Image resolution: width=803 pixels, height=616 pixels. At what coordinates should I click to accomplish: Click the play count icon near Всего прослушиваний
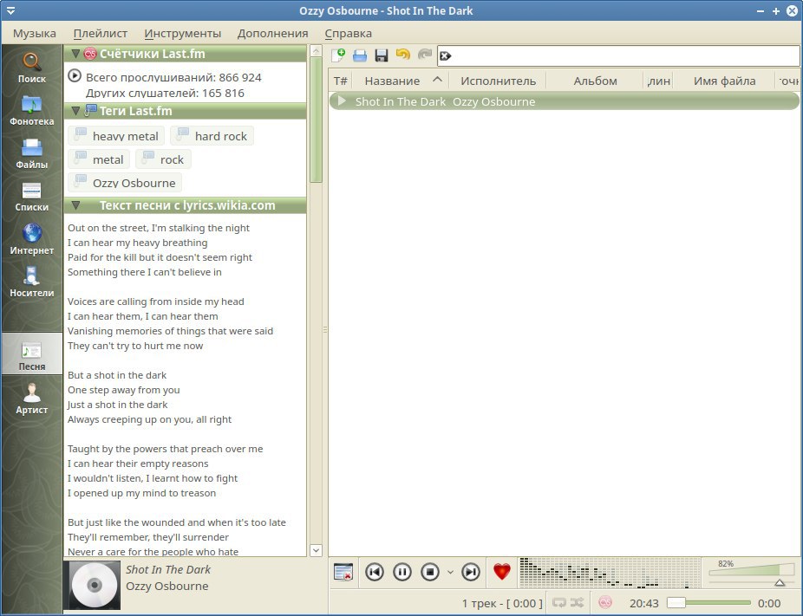tap(75, 75)
